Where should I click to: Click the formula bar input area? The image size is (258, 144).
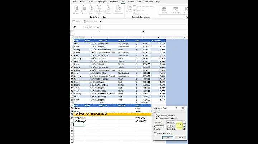tap(144, 27)
